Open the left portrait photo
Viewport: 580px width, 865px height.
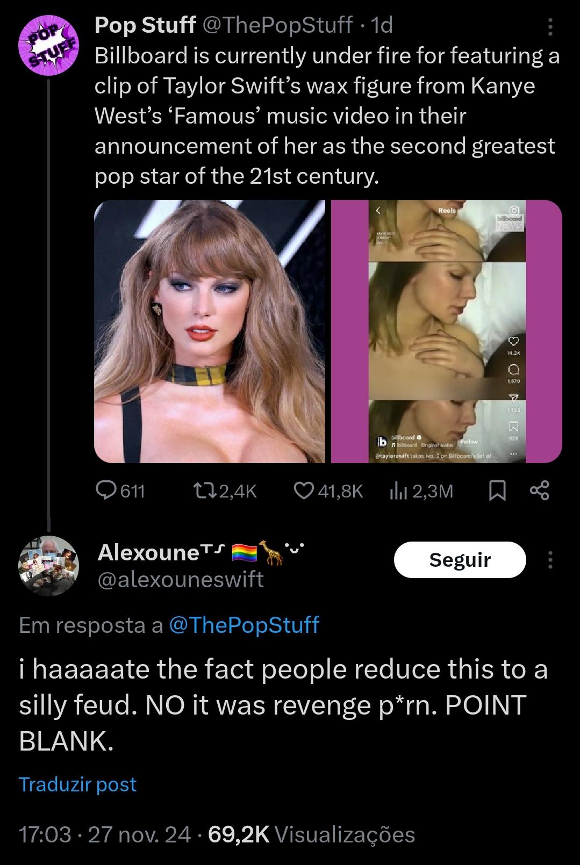(210, 331)
